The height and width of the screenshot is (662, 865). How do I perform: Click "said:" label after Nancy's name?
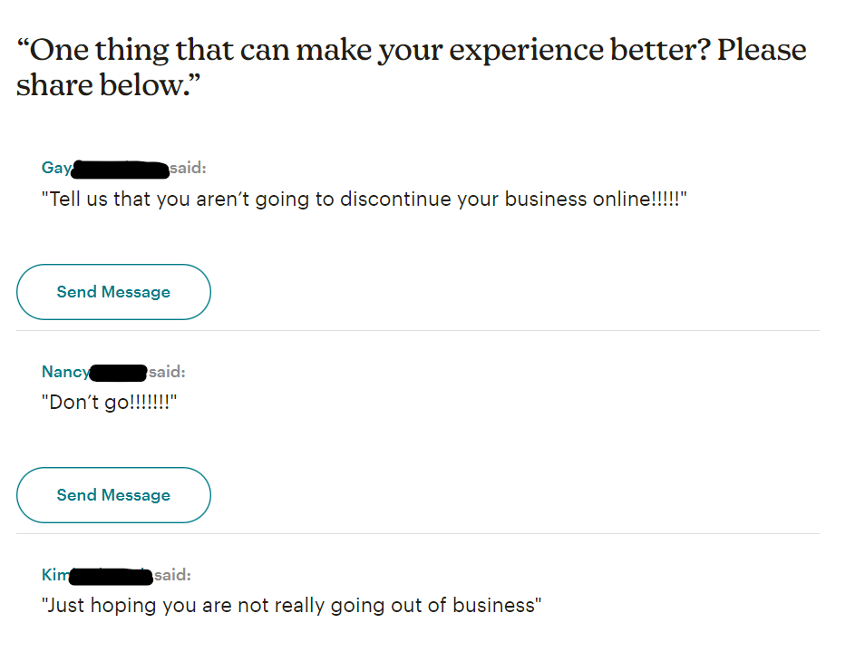(x=167, y=372)
